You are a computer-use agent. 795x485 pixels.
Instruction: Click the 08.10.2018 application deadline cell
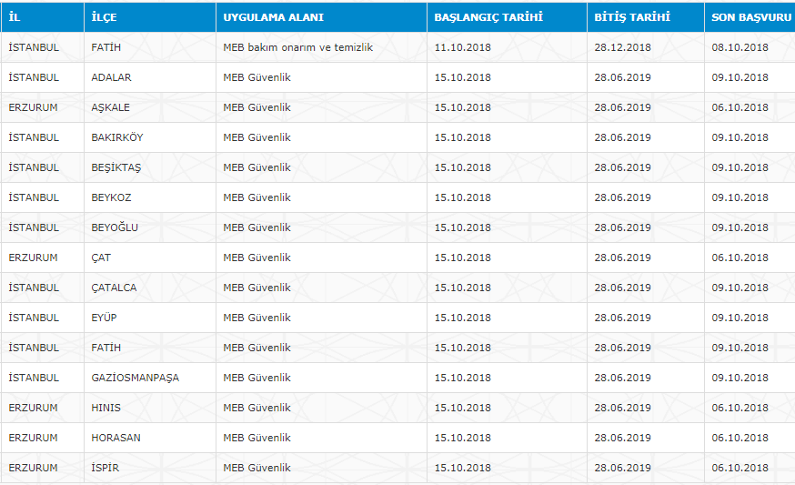click(x=740, y=47)
